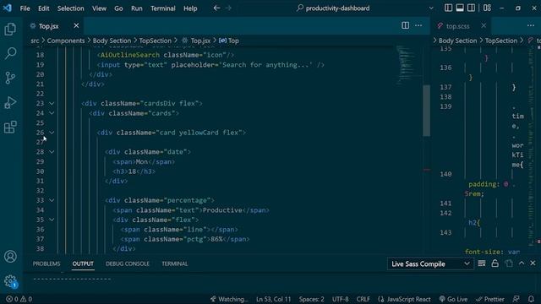This screenshot has height=304, width=541.
Task: Change indentation Spaces: 2
Action: point(312,299)
